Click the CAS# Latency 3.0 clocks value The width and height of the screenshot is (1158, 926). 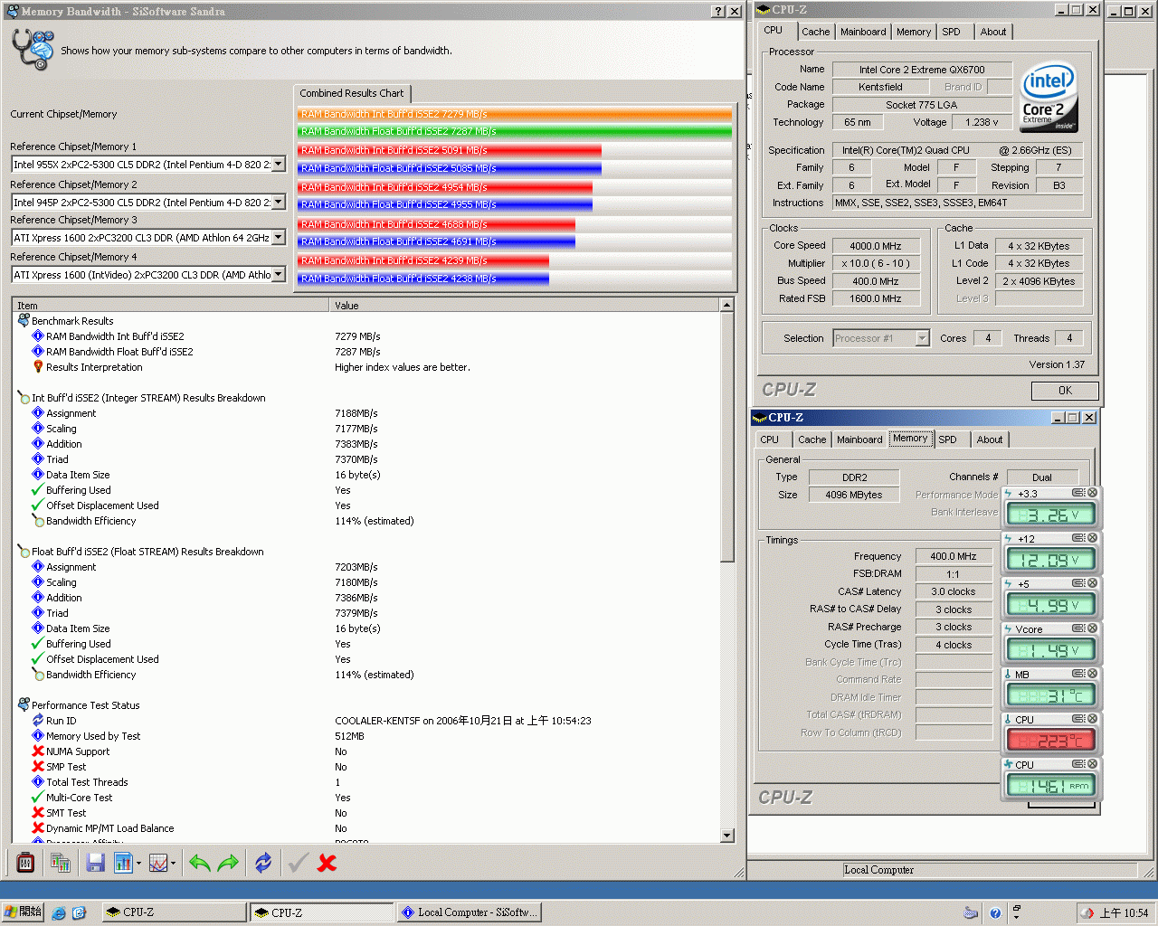point(954,591)
